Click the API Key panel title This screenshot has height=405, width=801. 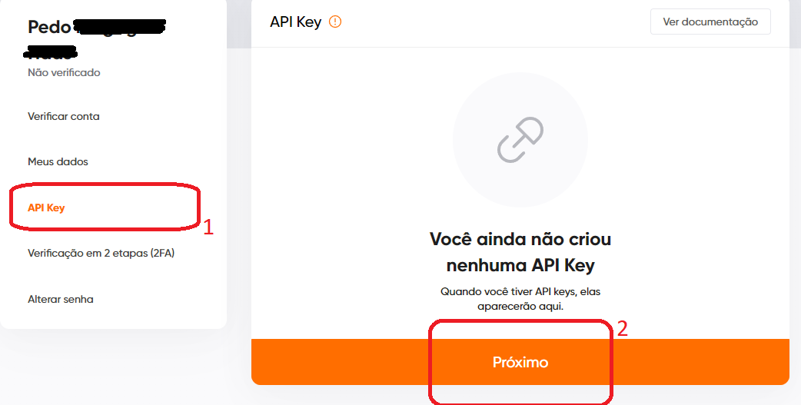(295, 22)
